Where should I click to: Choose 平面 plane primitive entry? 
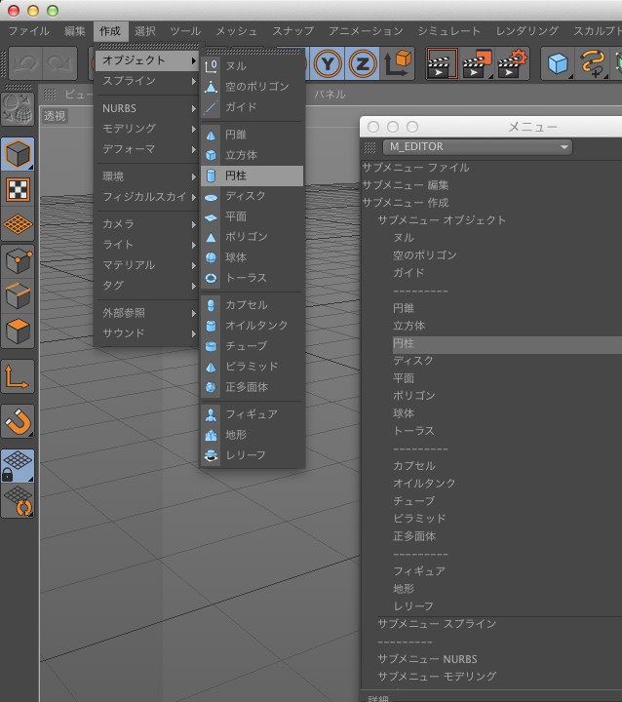click(x=253, y=216)
